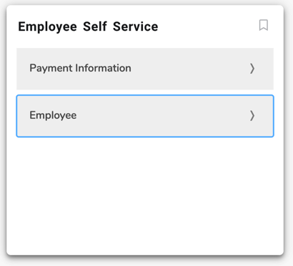293x266 pixels.
Task: Click the Employee Self Service heading
Action: click(x=88, y=26)
